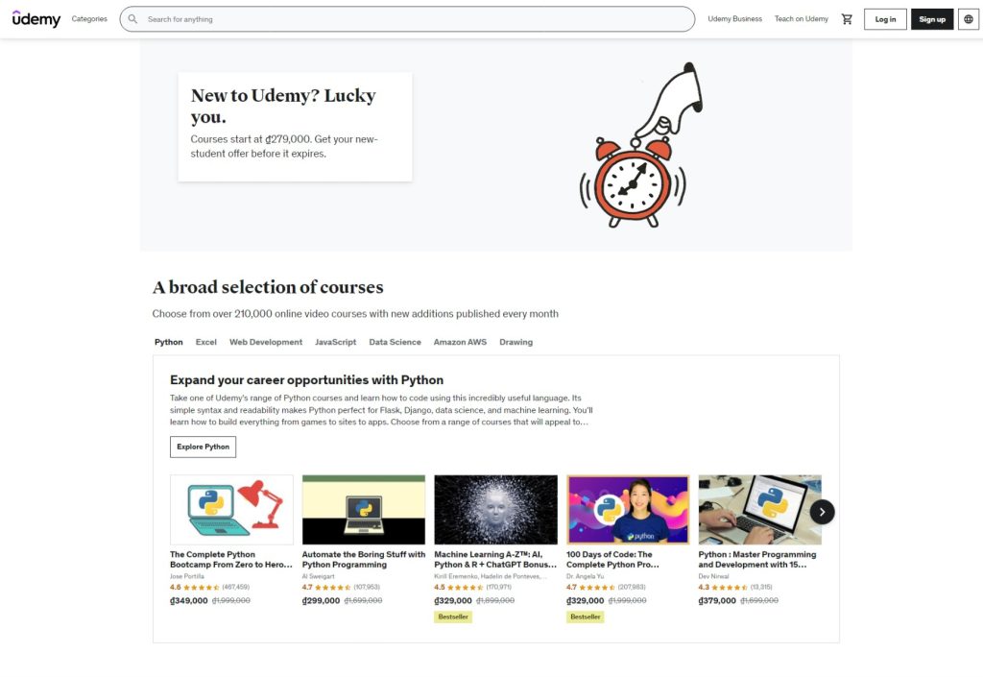Open the language globe icon button
The image size is (983, 677).
(969, 19)
